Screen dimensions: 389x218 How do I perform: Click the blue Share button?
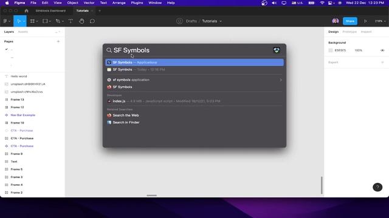click(350, 21)
